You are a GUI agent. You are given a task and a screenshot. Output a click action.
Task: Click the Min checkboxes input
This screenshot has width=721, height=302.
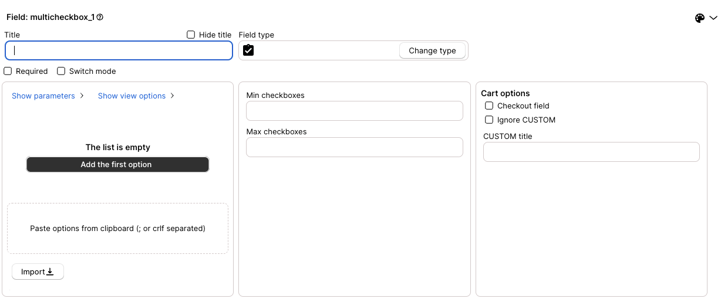pos(355,111)
